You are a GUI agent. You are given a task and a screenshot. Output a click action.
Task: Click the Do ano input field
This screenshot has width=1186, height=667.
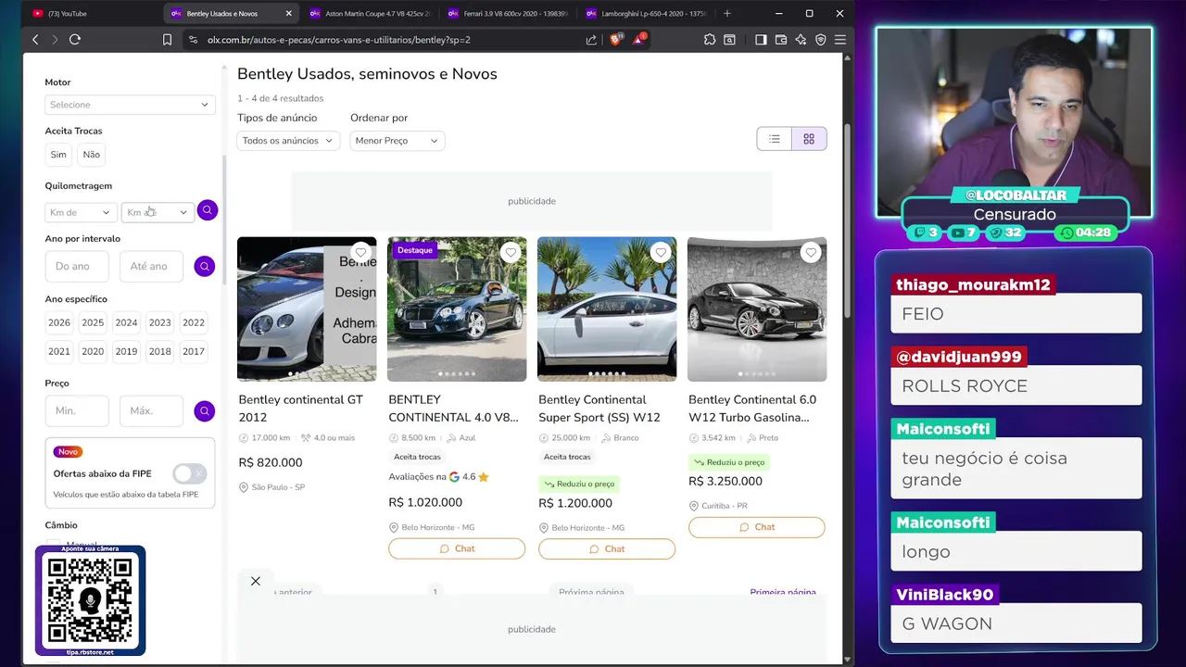coord(78,266)
